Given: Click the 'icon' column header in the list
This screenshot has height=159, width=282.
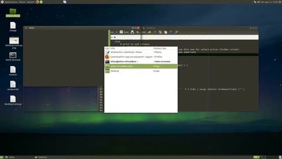Looking at the screenshot, I should tap(108, 48).
